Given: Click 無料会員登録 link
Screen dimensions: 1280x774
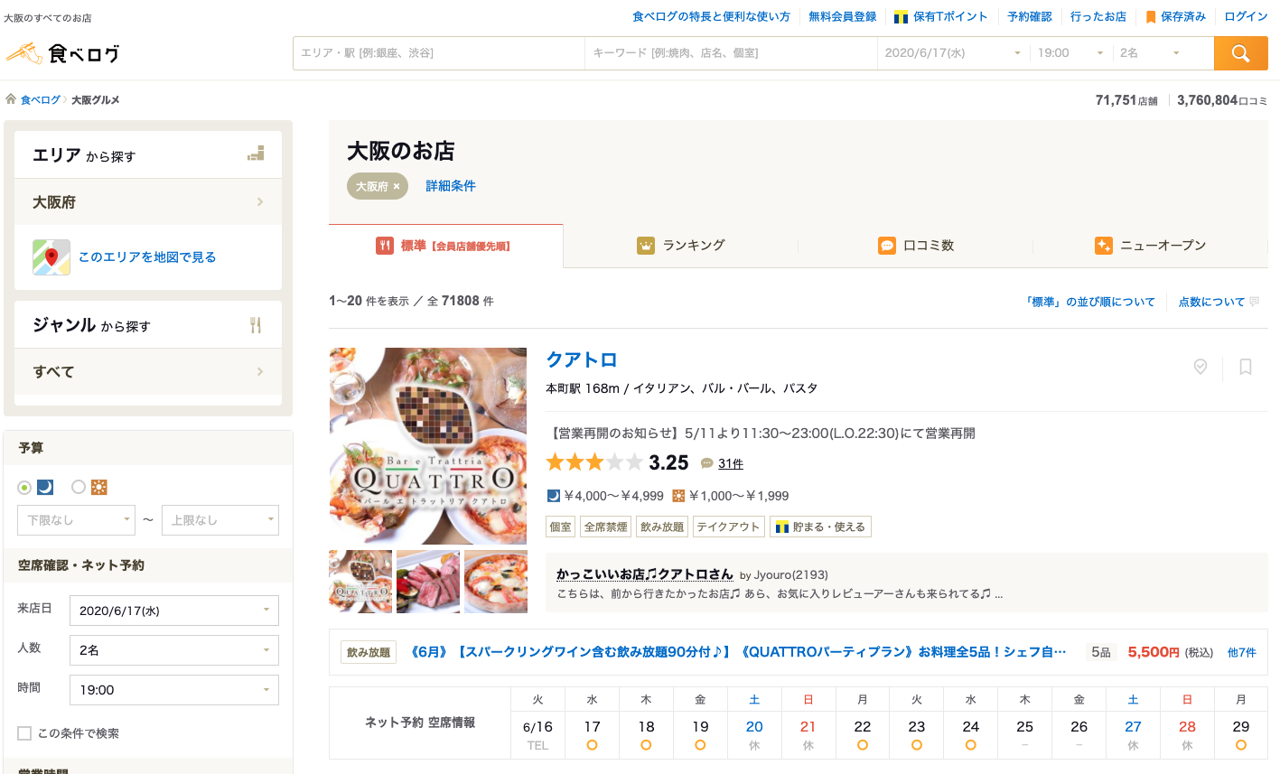Looking at the screenshot, I should tap(842, 17).
